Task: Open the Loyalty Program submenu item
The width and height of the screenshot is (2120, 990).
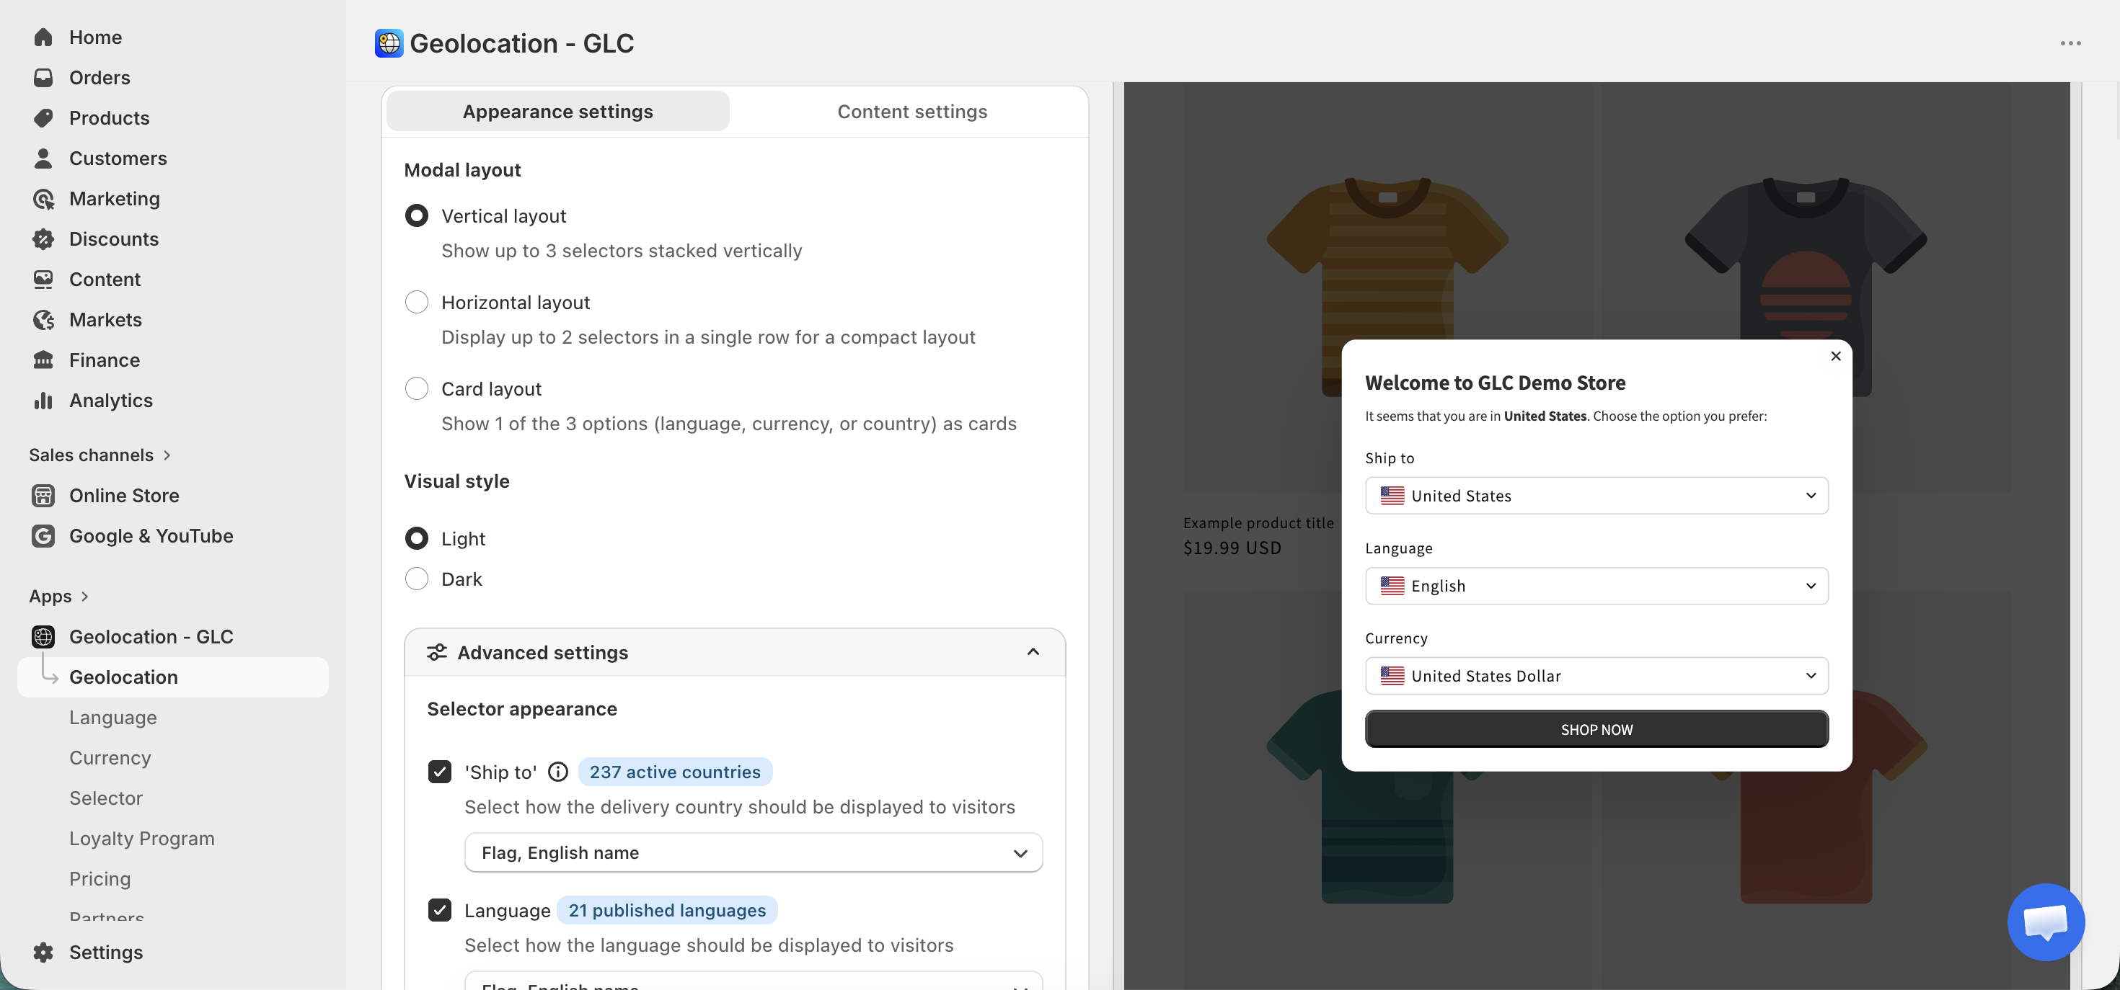Action: point(141,838)
